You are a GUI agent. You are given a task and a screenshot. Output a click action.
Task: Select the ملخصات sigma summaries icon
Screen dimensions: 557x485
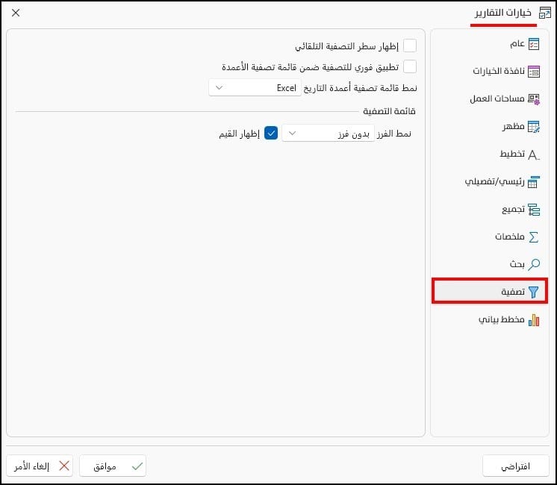pos(534,237)
